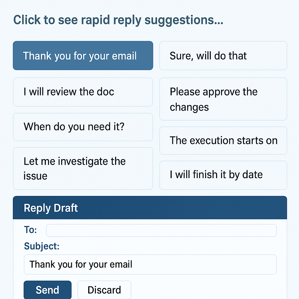Click inside the Subject text field
Screen dimensions: 299x299
150,264
